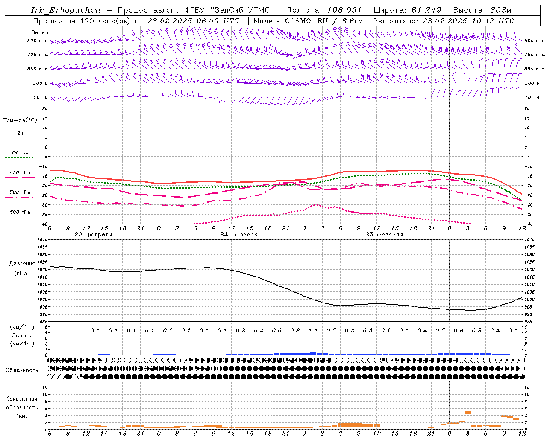Click the calm wind circle in 10 м row
This screenshot has width=547, height=437.
(425, 97)
